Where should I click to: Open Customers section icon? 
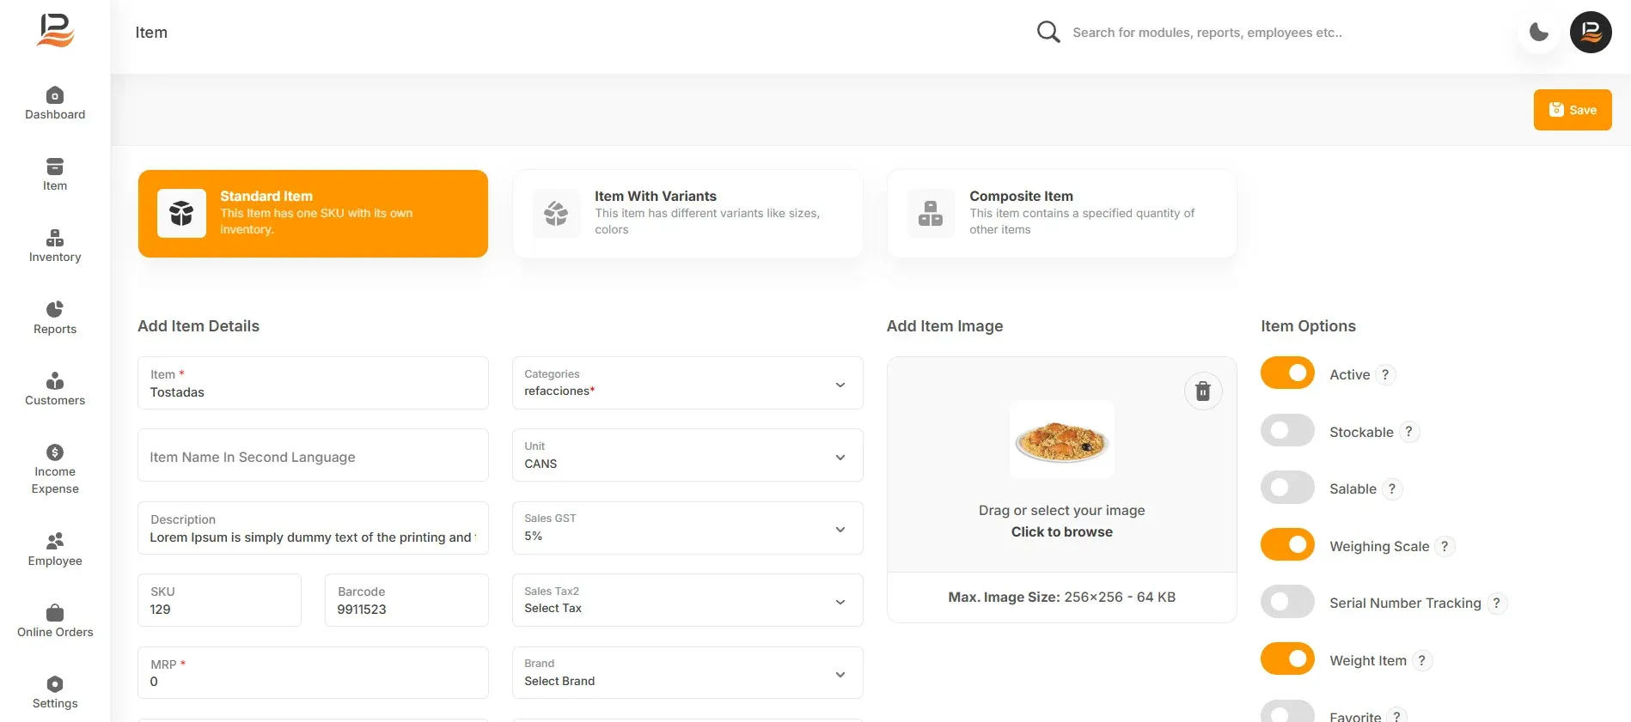[x=55, y=380]
